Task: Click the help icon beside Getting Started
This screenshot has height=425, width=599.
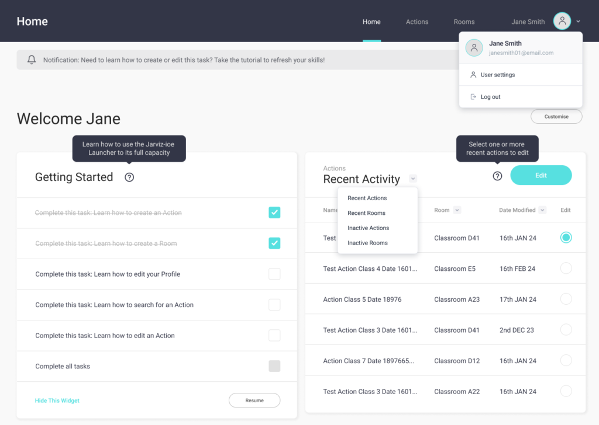Action: click(x=129, y=177)
